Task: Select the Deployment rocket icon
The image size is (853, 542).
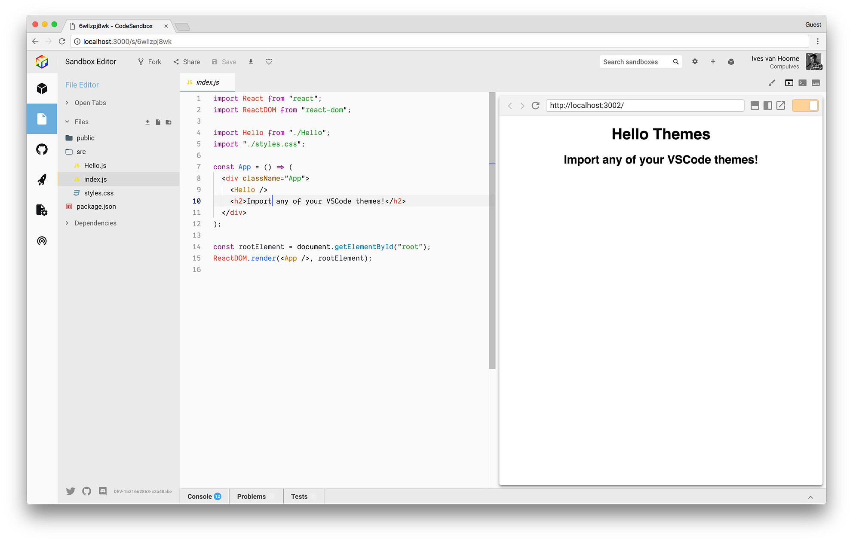Action: tap(42, 180)
